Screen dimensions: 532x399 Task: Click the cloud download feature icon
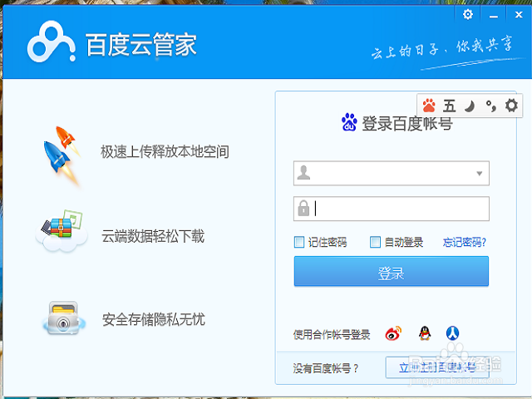[x=62, y=231]
